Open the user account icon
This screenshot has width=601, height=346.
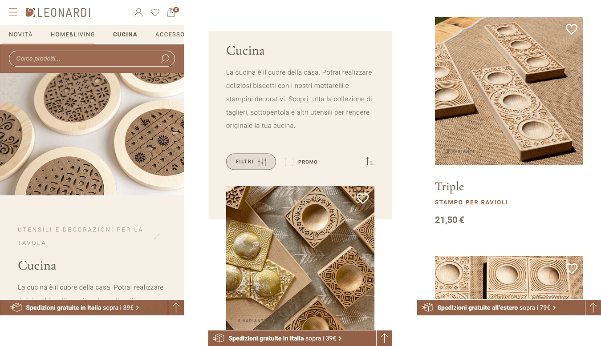point(138,12)
